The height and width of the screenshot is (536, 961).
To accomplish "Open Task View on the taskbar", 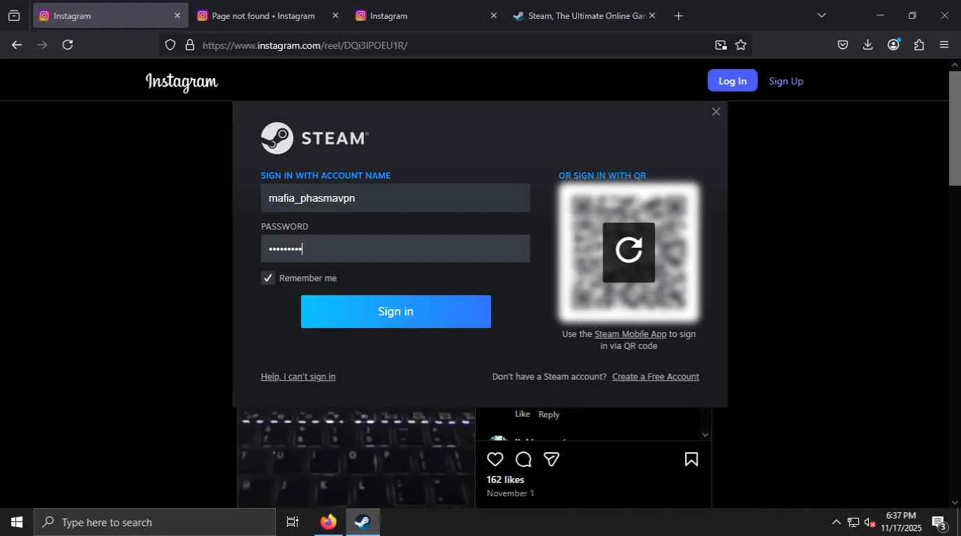I will point(293,522).
